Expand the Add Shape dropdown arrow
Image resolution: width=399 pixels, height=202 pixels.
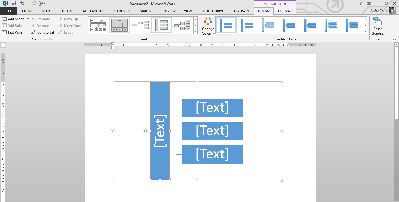28,19
